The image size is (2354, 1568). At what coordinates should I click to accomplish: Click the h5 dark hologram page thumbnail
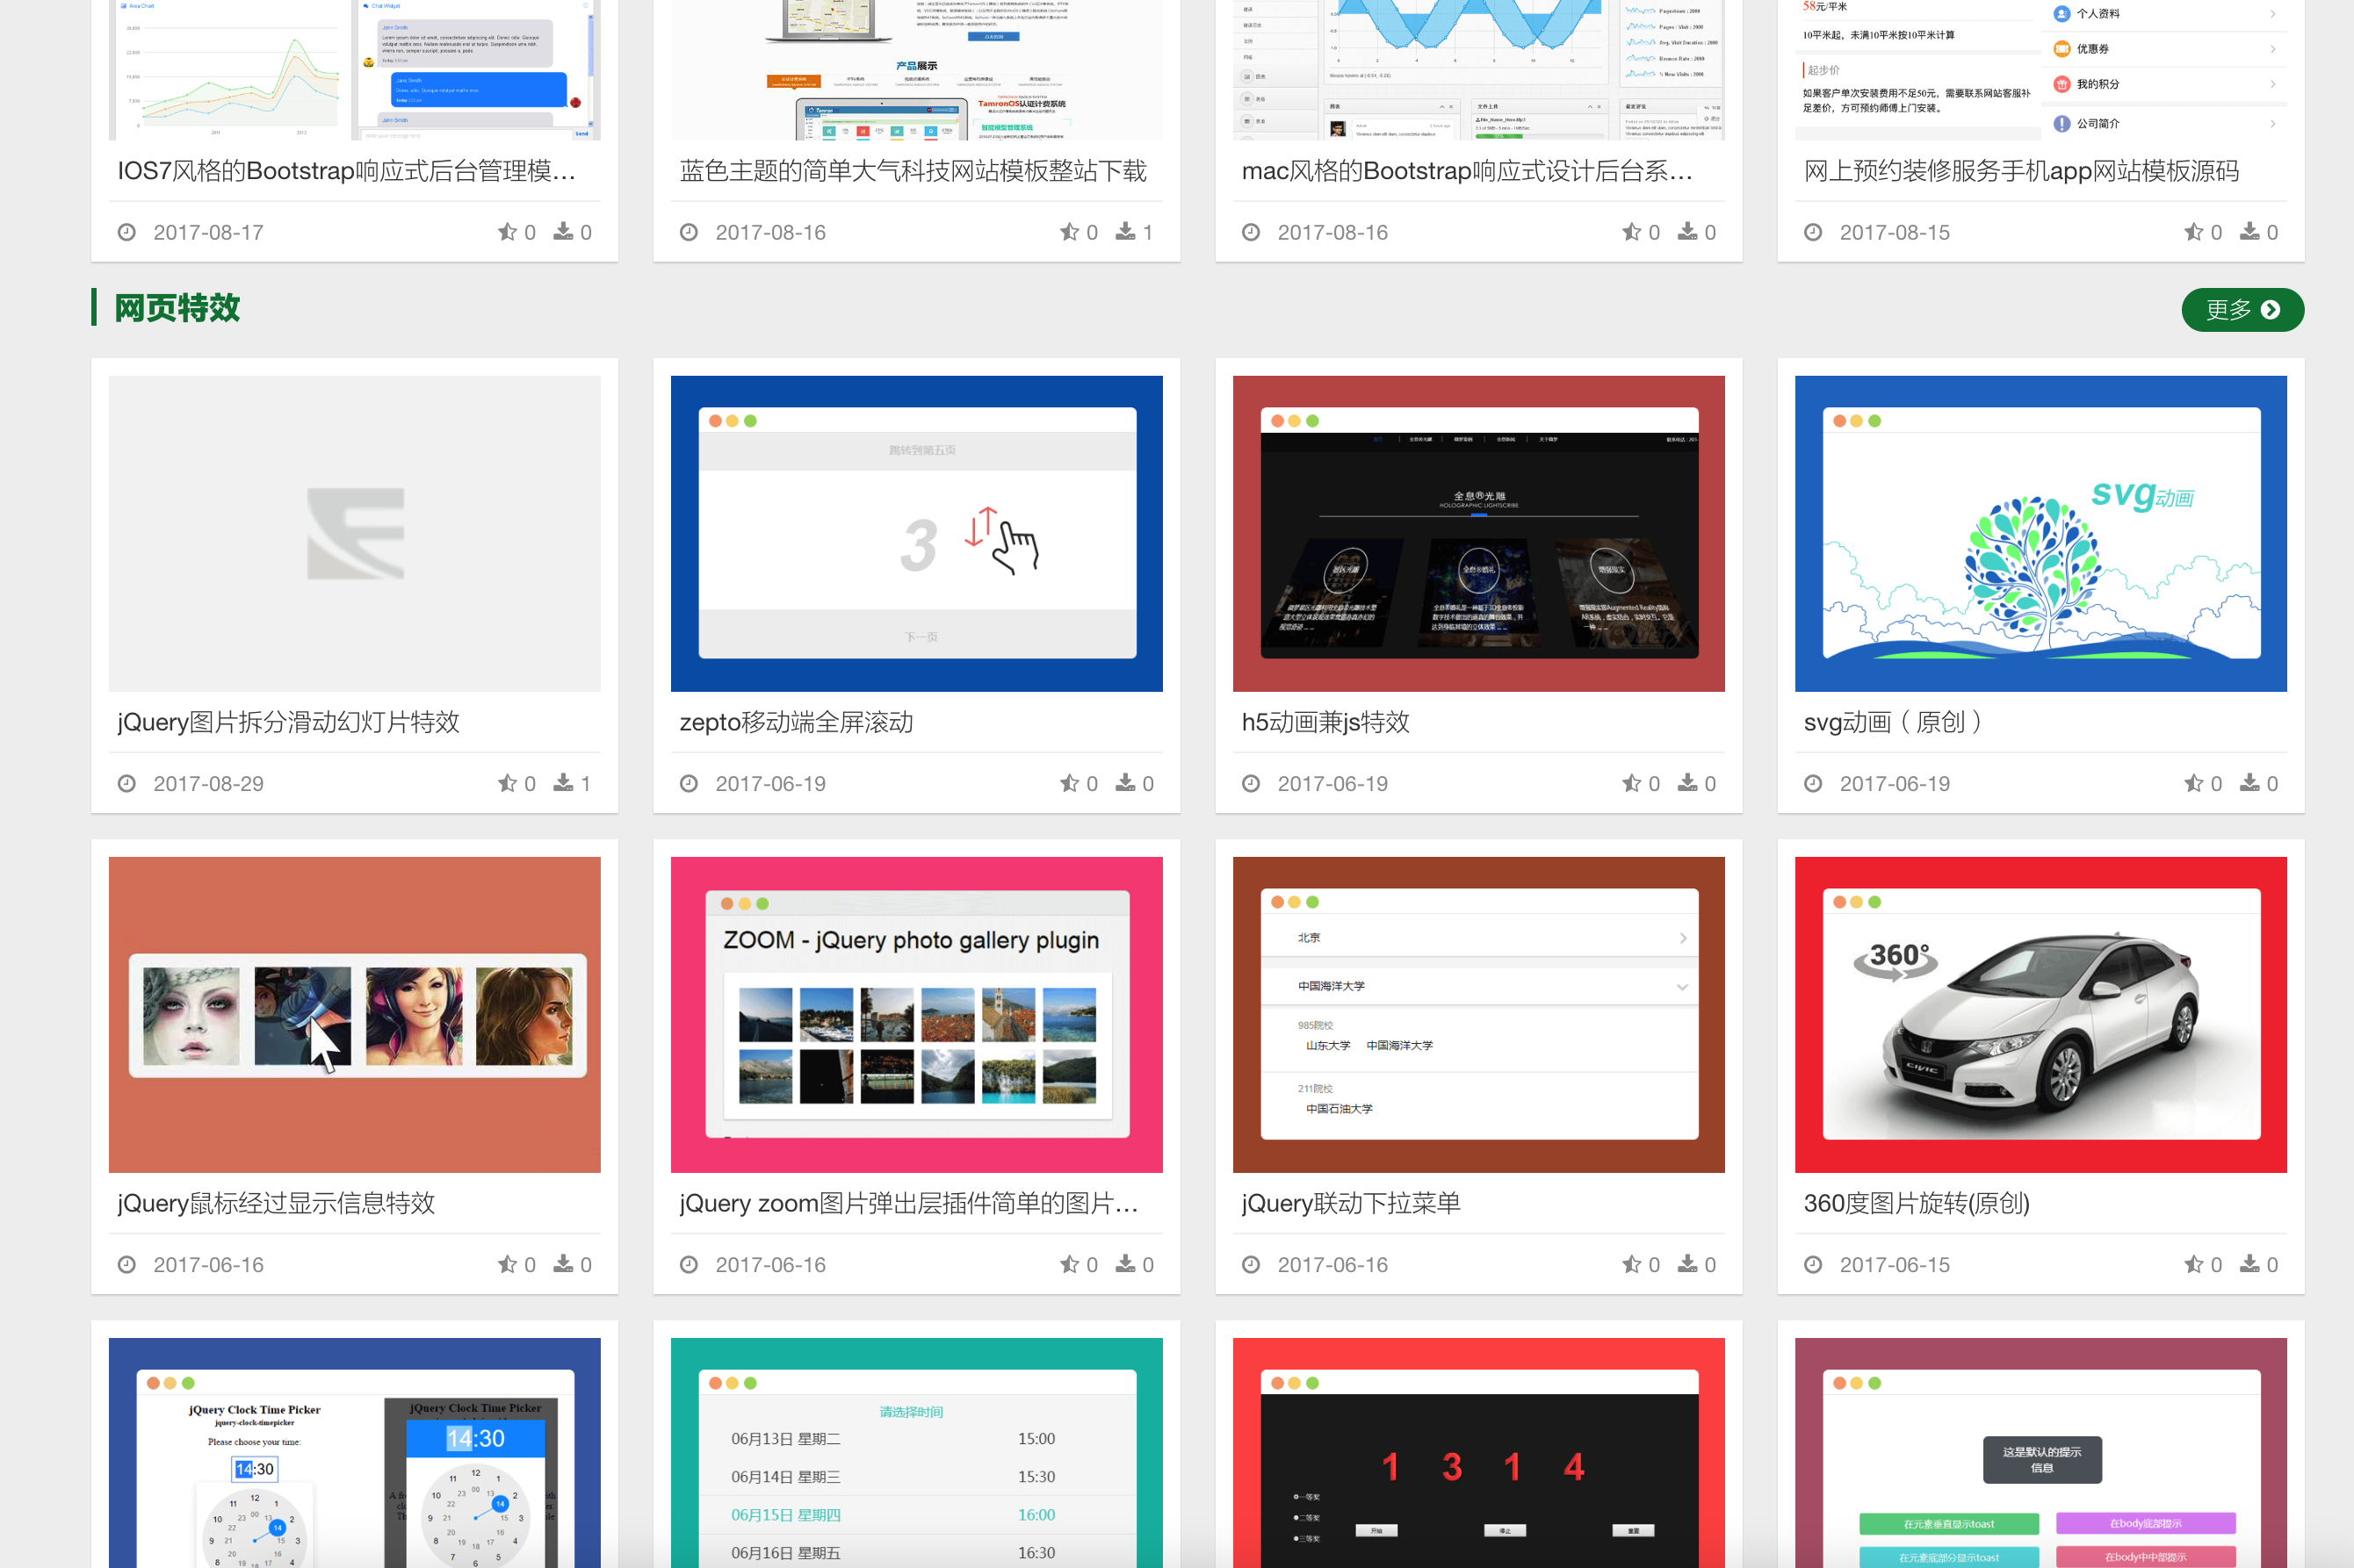coord(1478,533)
